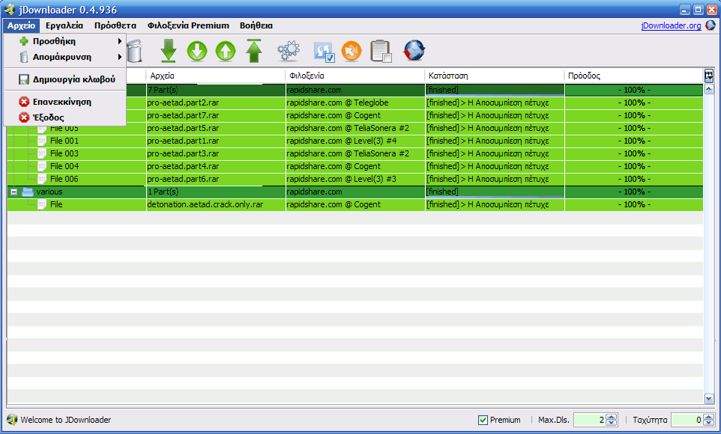
Task: Click the move-to-bottom green arrow icon
Action: click(169, 51)
